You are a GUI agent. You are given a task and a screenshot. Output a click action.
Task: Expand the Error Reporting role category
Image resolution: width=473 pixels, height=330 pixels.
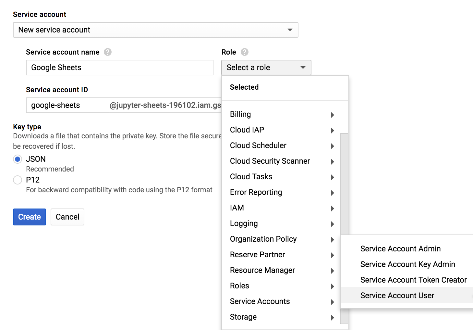click(x=281, y=192)
